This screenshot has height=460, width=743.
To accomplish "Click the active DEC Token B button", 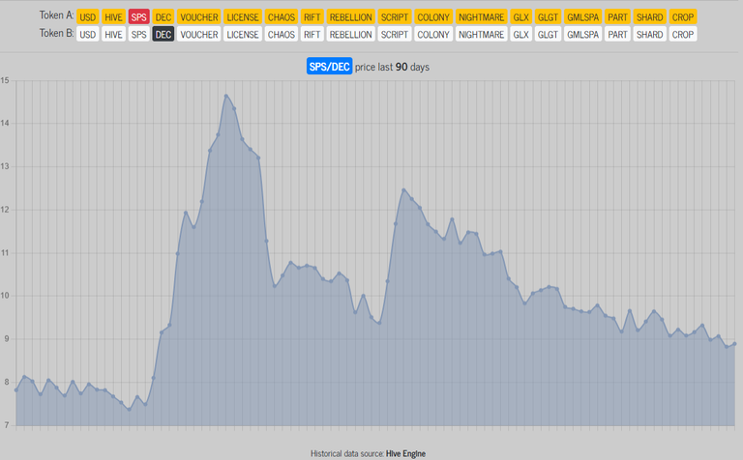I will tap(163, 34).
